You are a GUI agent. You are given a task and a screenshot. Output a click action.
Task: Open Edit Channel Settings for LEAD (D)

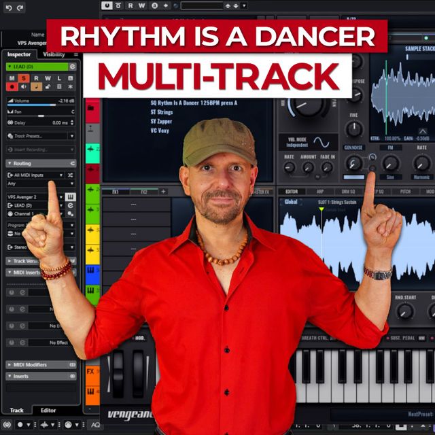pyautogui.click(x=72, y=67)
